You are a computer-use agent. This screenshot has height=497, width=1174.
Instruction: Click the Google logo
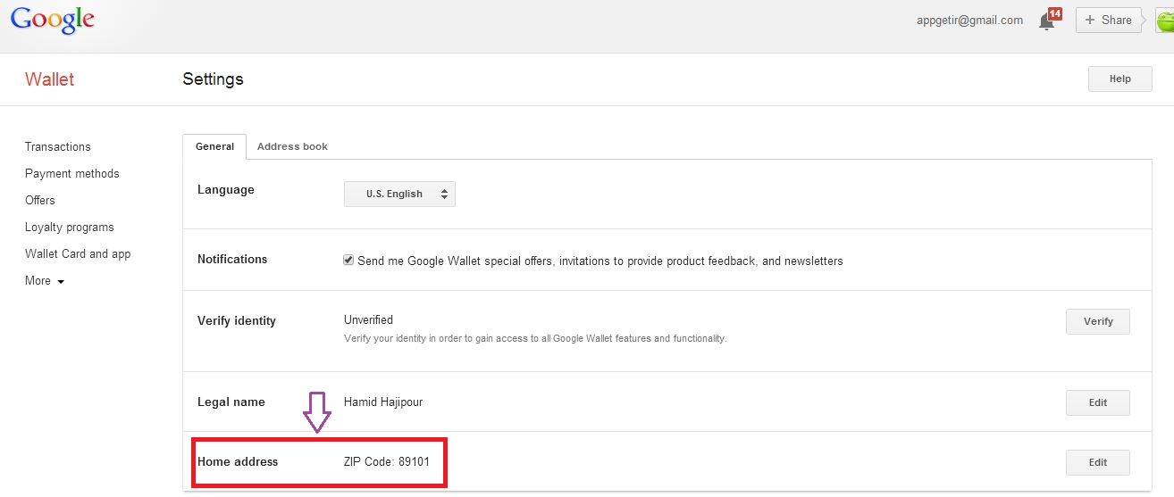53,21
